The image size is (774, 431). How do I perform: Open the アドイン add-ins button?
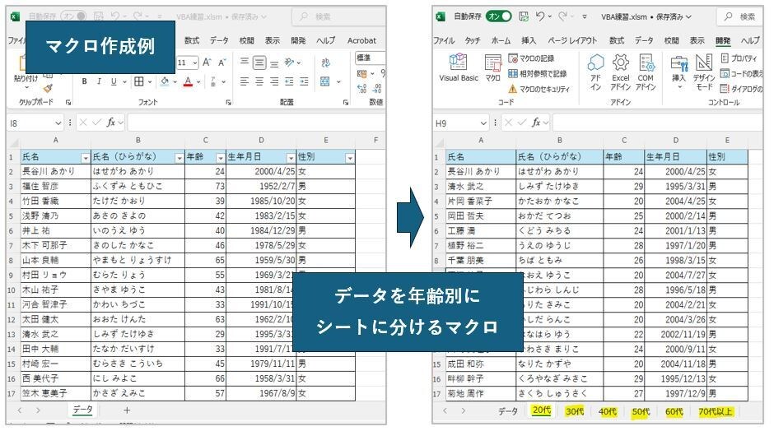click(x=596, y=72)
